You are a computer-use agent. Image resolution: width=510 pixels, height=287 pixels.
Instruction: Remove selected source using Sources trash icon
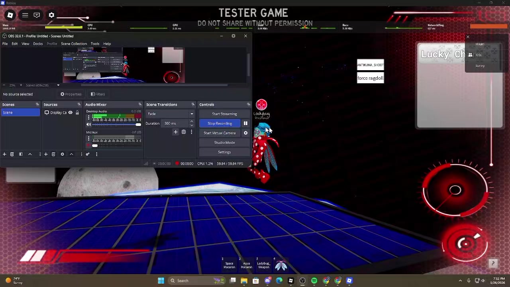pyautogui.click(x=53, y=154)
